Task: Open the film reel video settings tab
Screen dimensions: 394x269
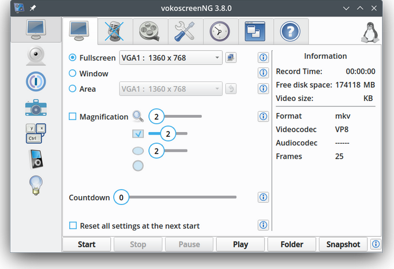Action: pos(150,31)
